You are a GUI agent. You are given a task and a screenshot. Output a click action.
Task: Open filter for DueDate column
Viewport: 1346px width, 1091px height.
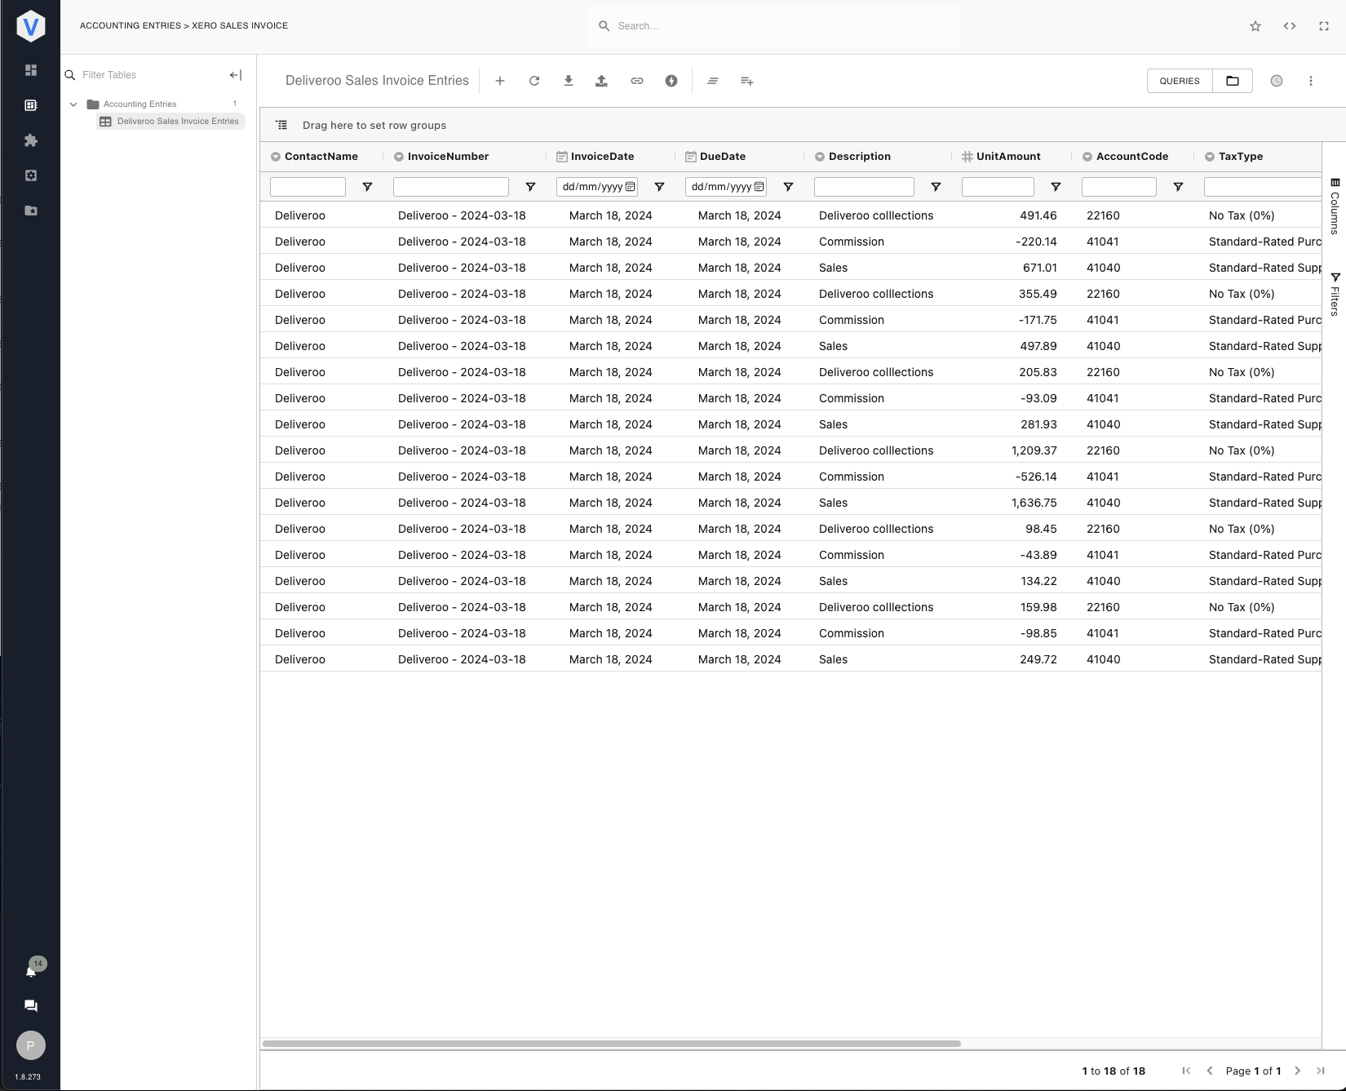[788, 187]
